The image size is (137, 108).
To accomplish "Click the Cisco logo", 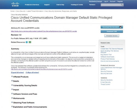I will (x=15, y=4).
